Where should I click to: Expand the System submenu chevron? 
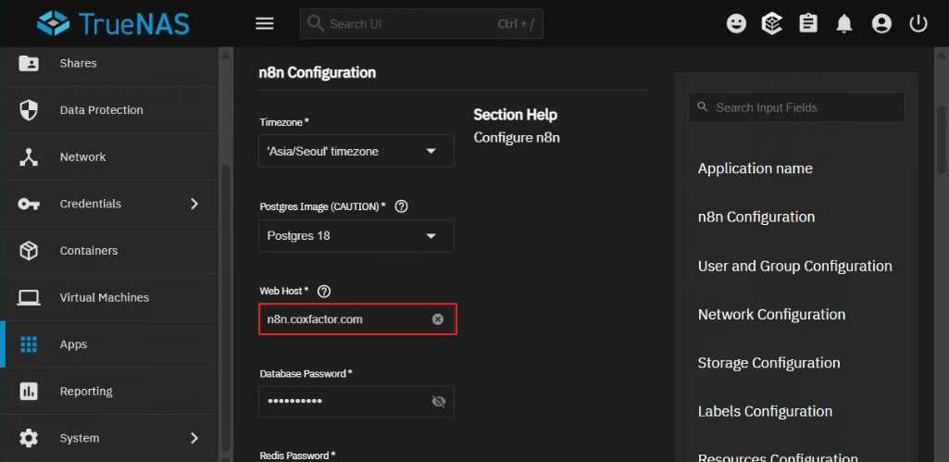point(194,438)
